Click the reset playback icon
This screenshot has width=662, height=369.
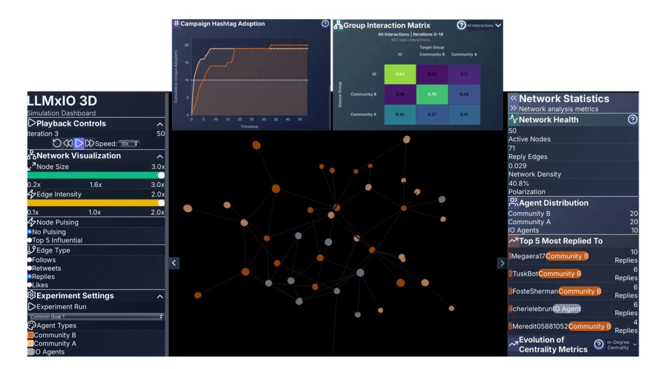point(57,143)
